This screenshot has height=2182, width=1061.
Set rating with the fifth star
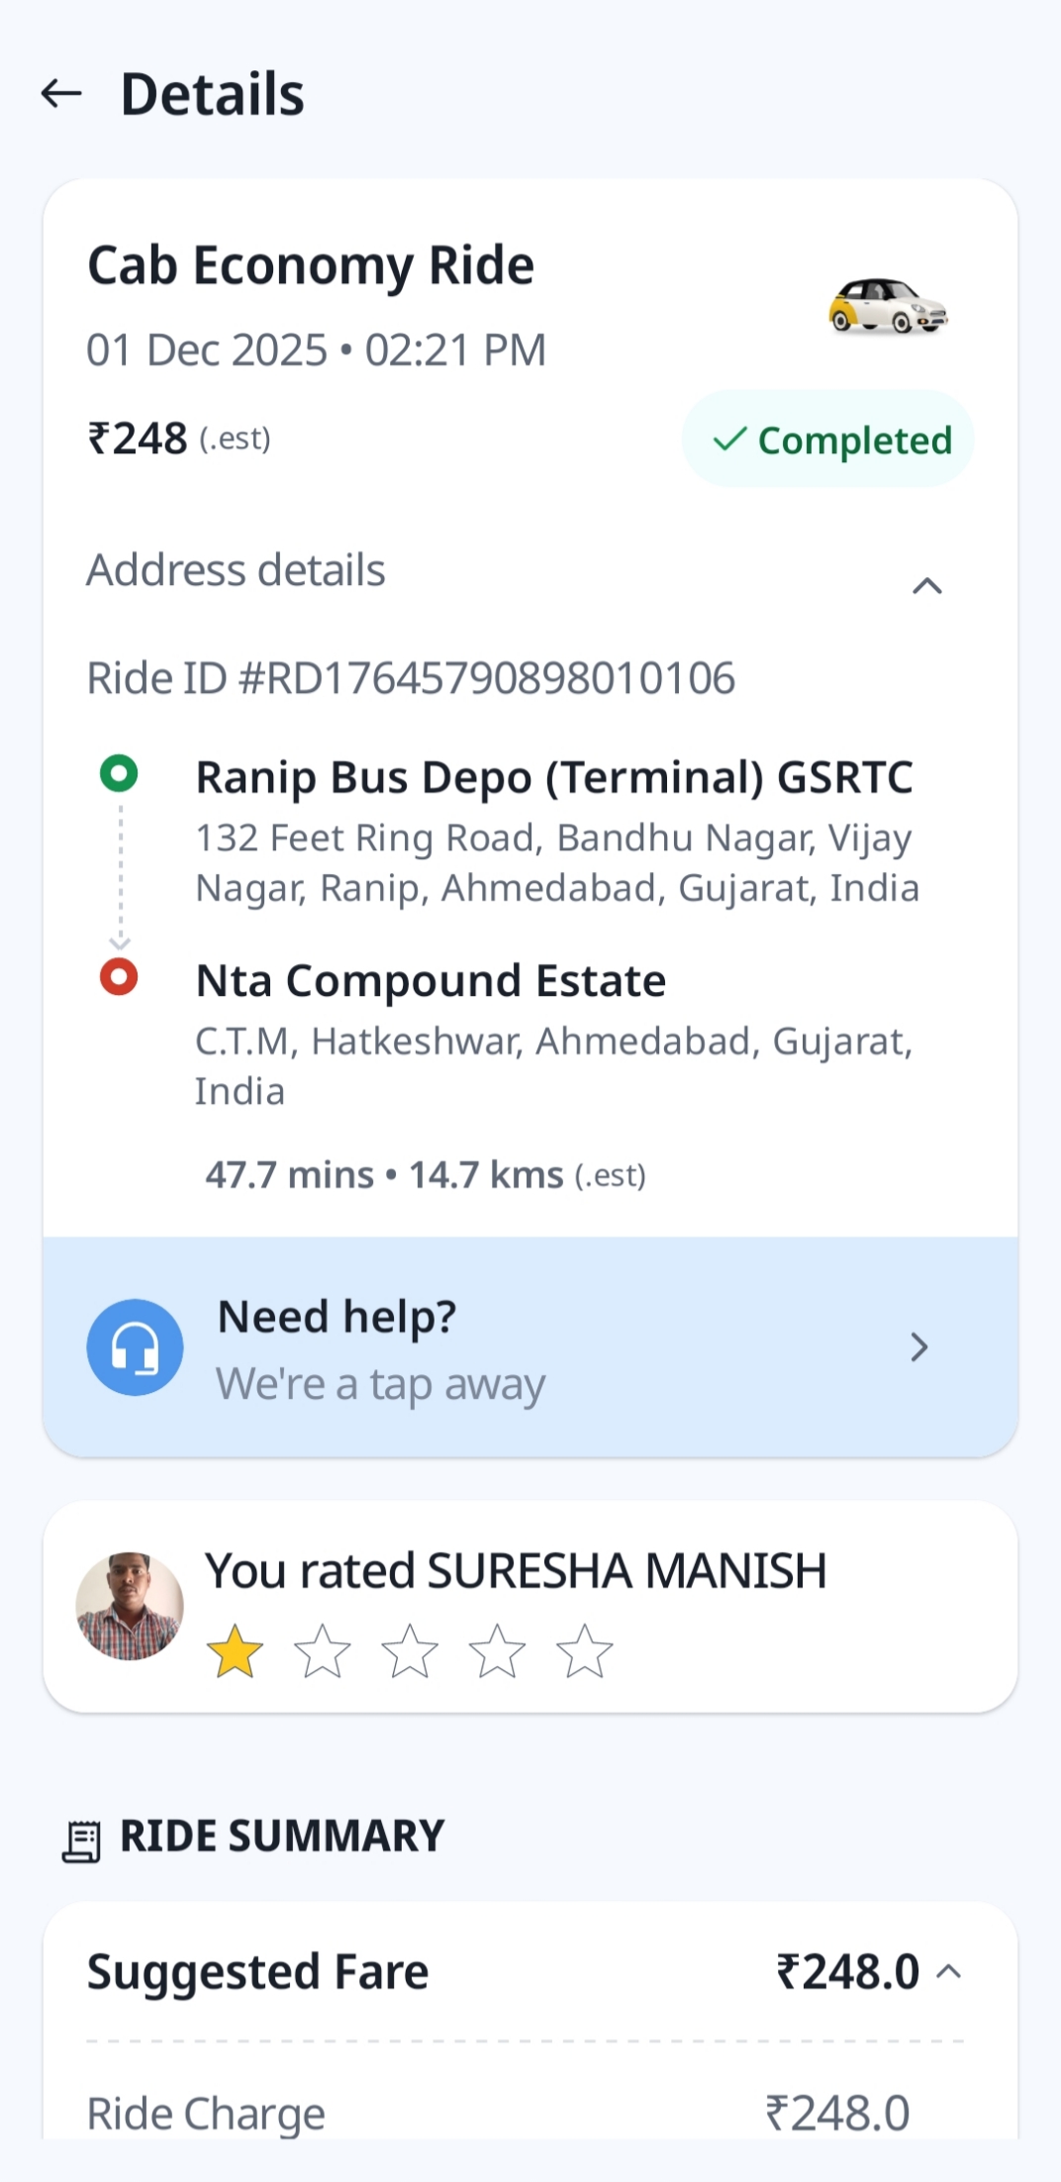pyautogui.click(x=584, y=1651)
